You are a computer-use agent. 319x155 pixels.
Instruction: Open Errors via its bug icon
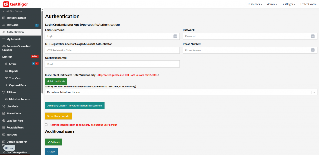[7, 64]
